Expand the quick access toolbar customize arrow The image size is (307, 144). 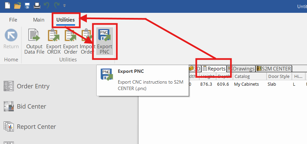(64, 6)
